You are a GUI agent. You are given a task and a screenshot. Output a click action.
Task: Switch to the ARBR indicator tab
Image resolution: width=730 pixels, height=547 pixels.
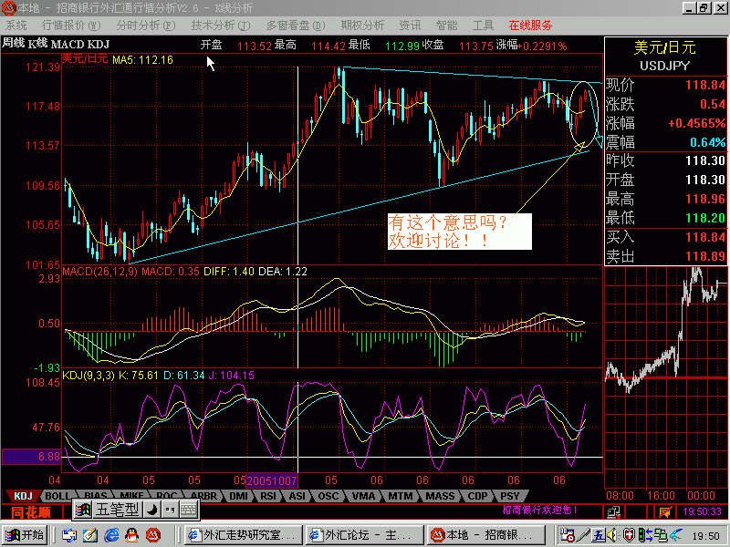pyautogui.click(x=203, y=496)
